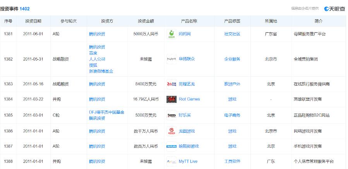The width and height of the screenshot is (348, 169).
Task: Select the 16.79亿人民币 amount cell
Action: [146, 99]
